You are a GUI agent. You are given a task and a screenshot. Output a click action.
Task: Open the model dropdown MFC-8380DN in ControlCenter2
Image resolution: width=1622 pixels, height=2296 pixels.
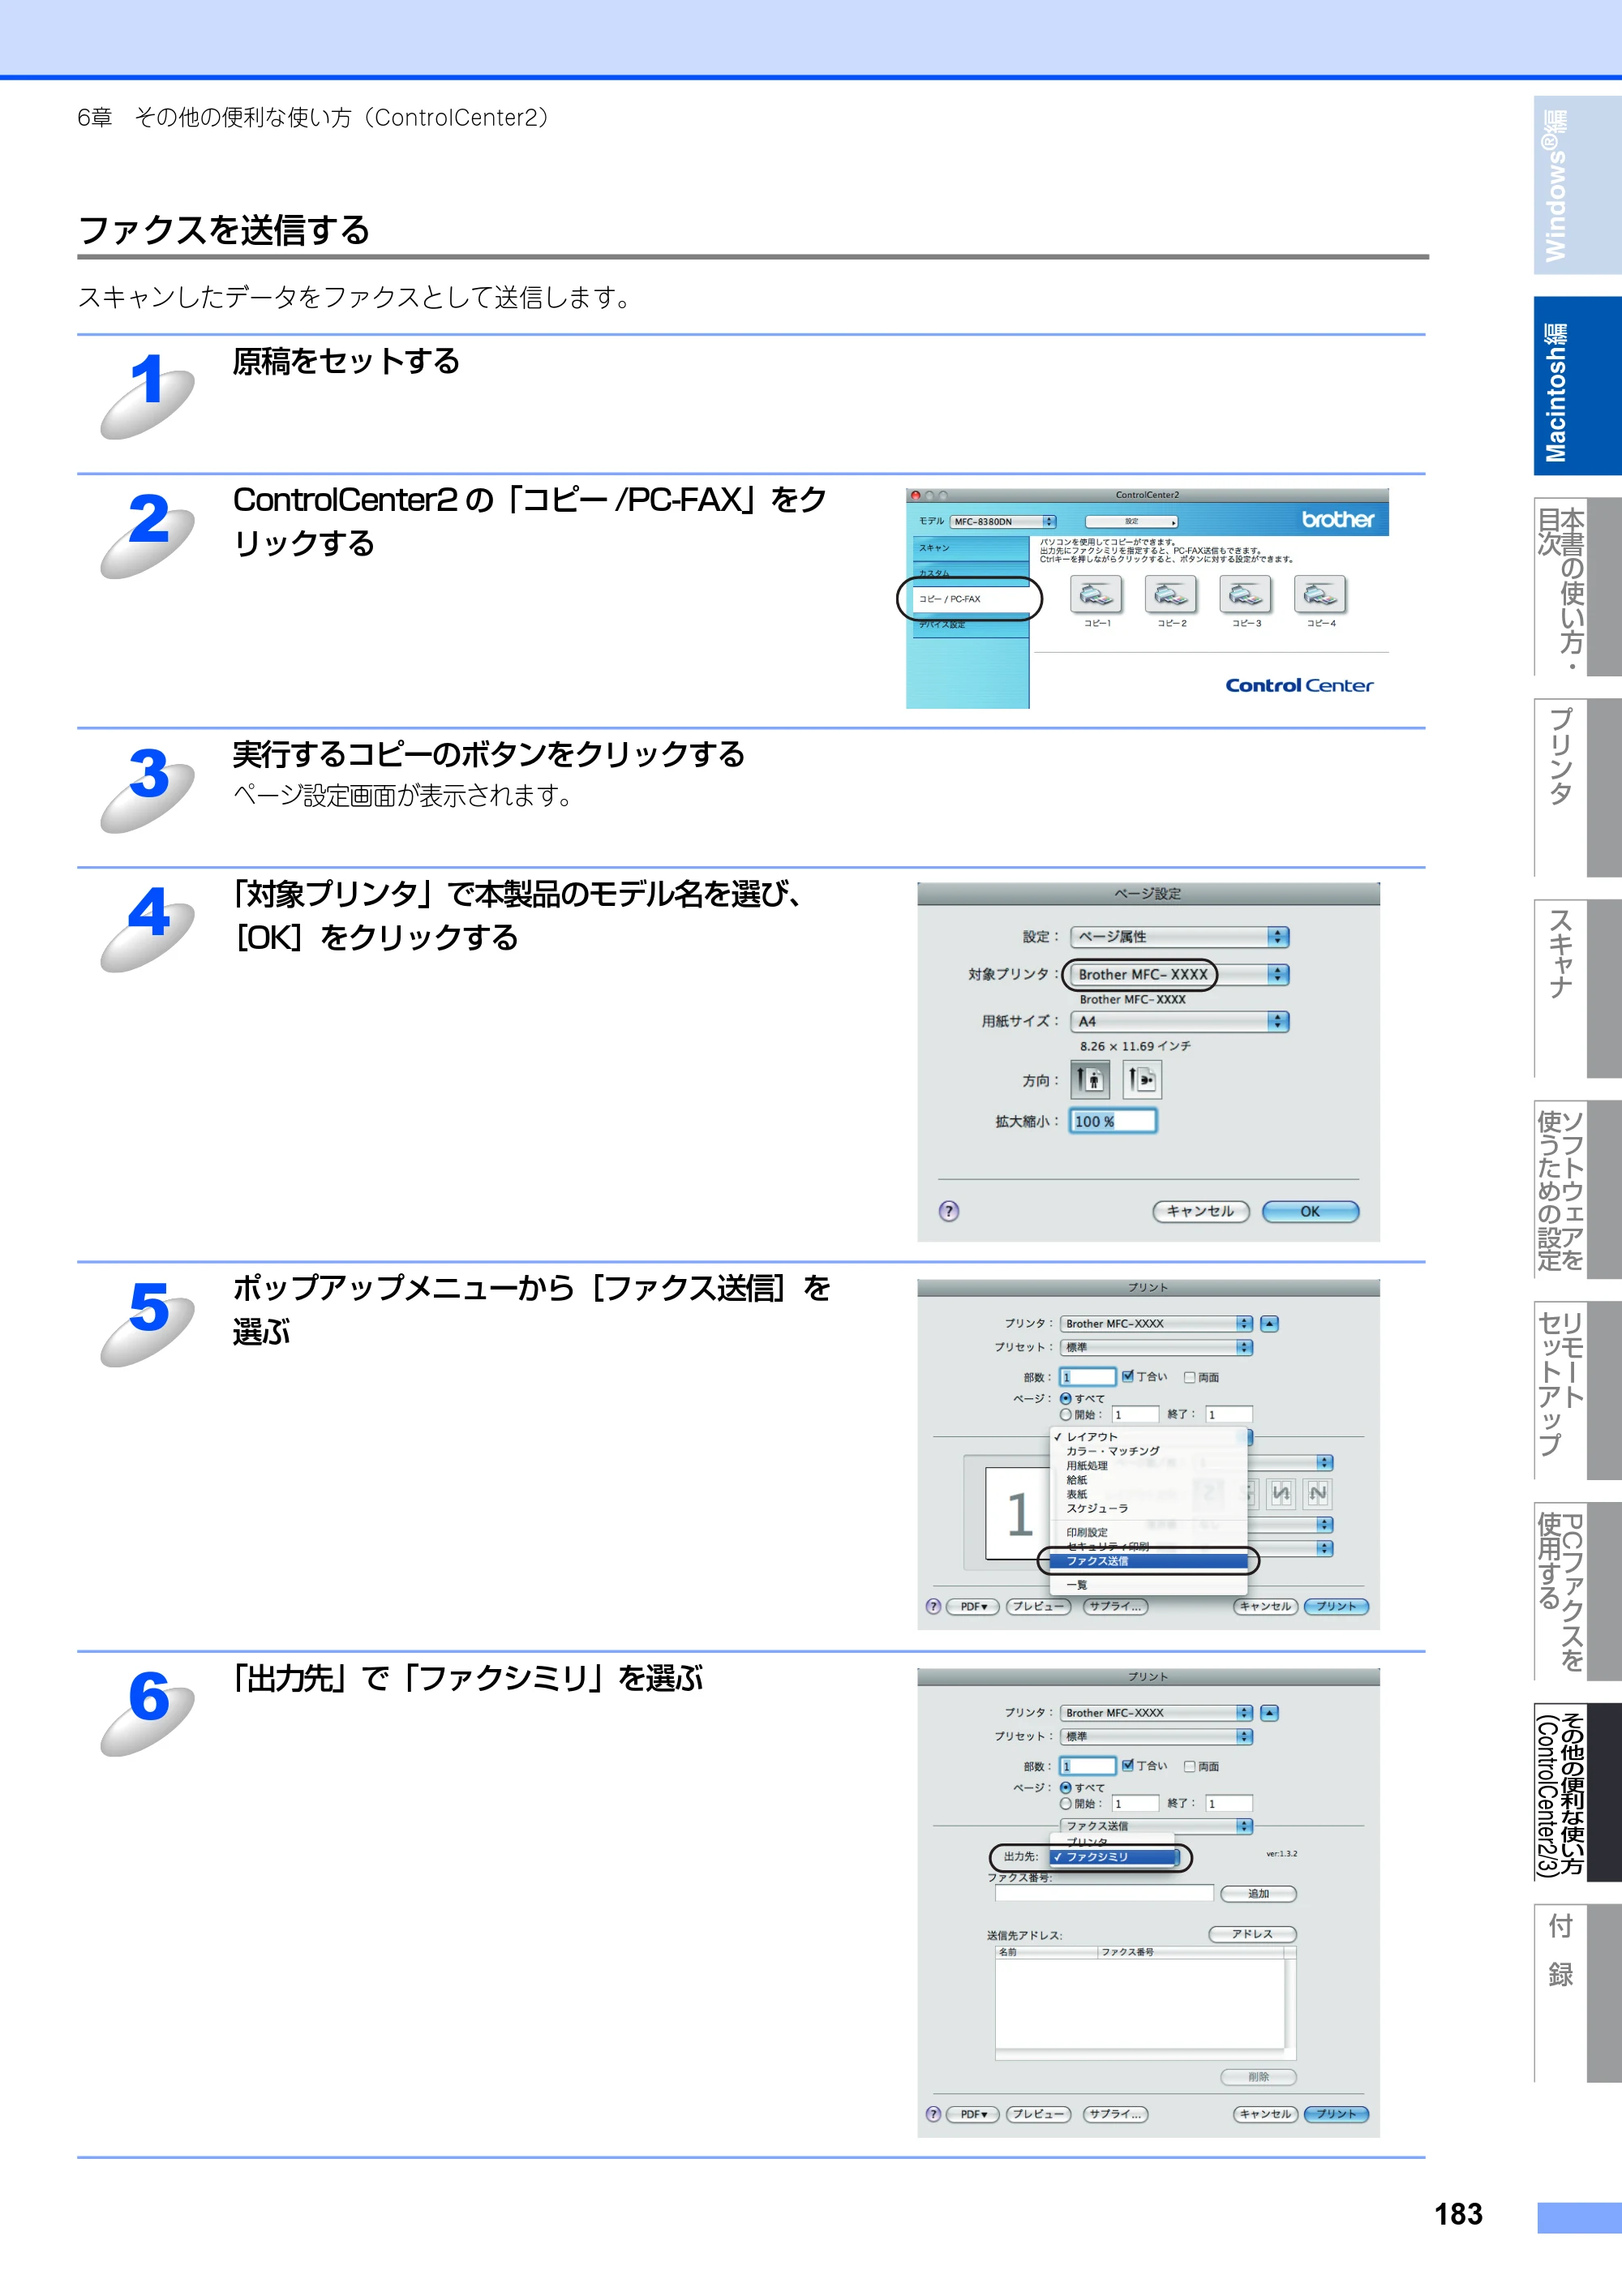coord(1003,521)
